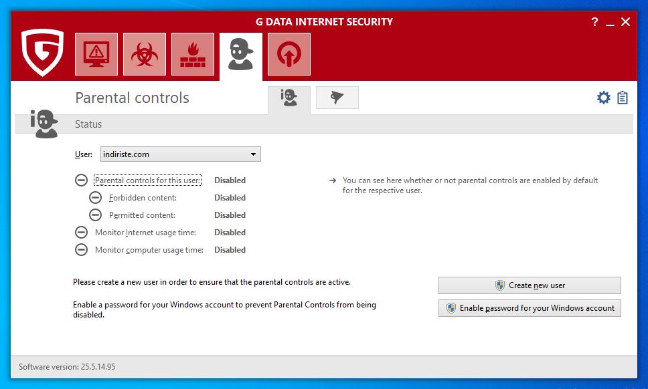Switch to the filter funnel sub-tab

tap(337, 98)
